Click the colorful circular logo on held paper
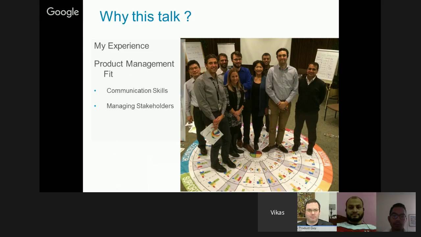Image resolution: width=421 pixels, height=237 pixels. [x=216, y=133]
